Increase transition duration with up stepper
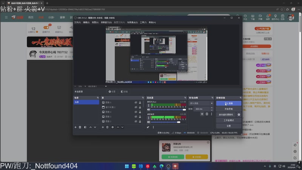302x170 pixels. click(x=212, y=108)
